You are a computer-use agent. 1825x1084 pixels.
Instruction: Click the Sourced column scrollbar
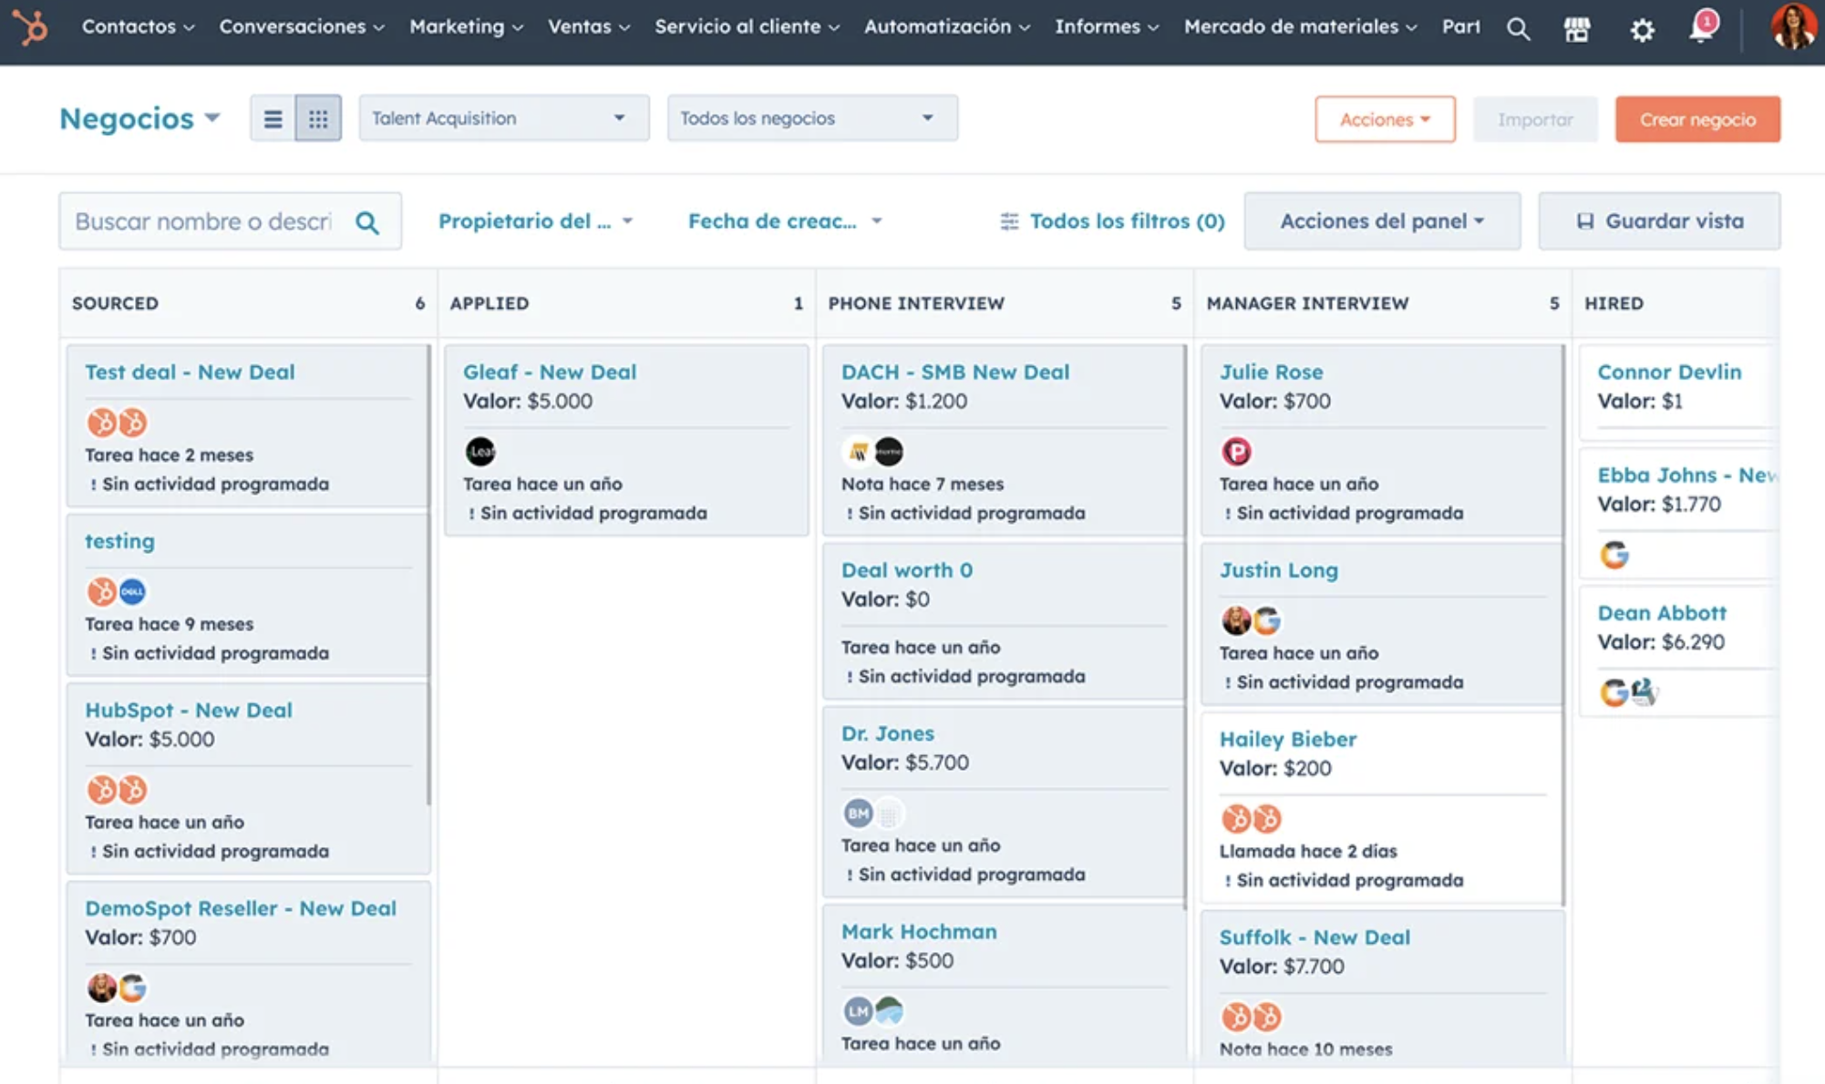428,574
